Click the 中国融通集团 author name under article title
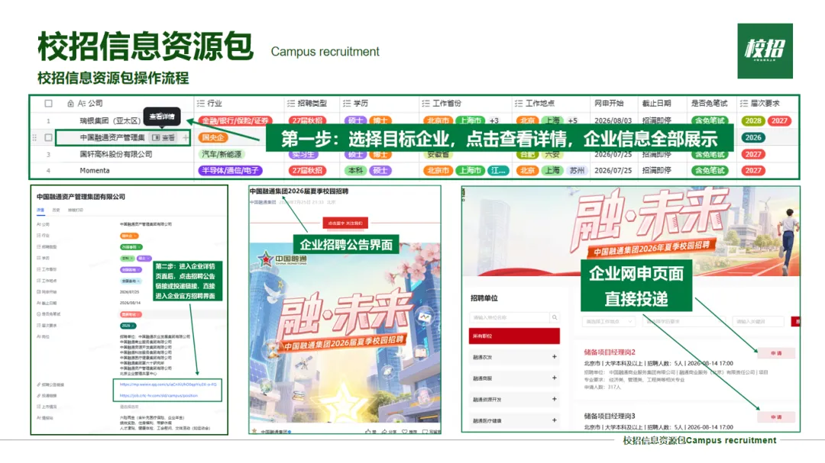 pos(263,202)
